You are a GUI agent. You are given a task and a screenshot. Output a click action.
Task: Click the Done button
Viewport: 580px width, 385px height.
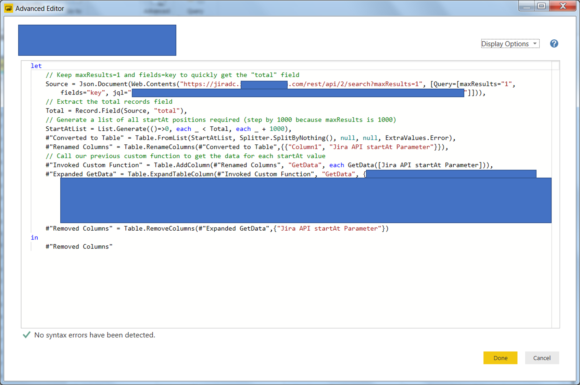tap(500, 358)
